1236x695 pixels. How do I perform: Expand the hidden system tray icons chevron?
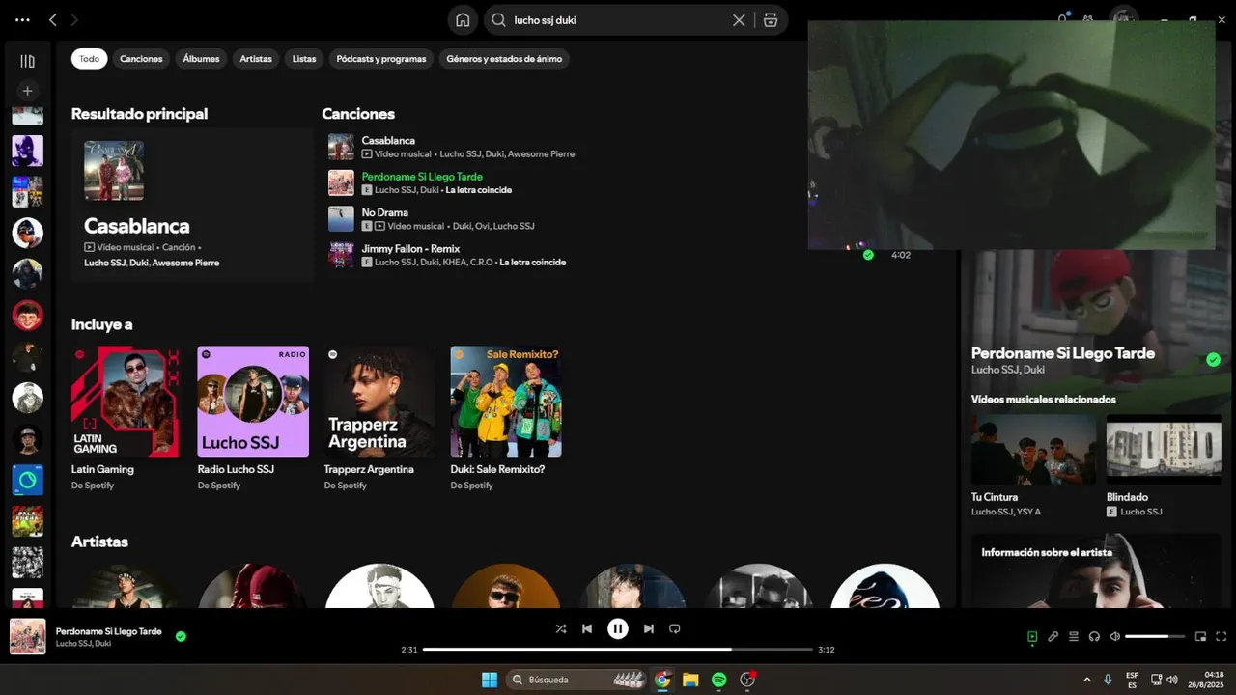pyautogui.click(x=1086, y=680)
